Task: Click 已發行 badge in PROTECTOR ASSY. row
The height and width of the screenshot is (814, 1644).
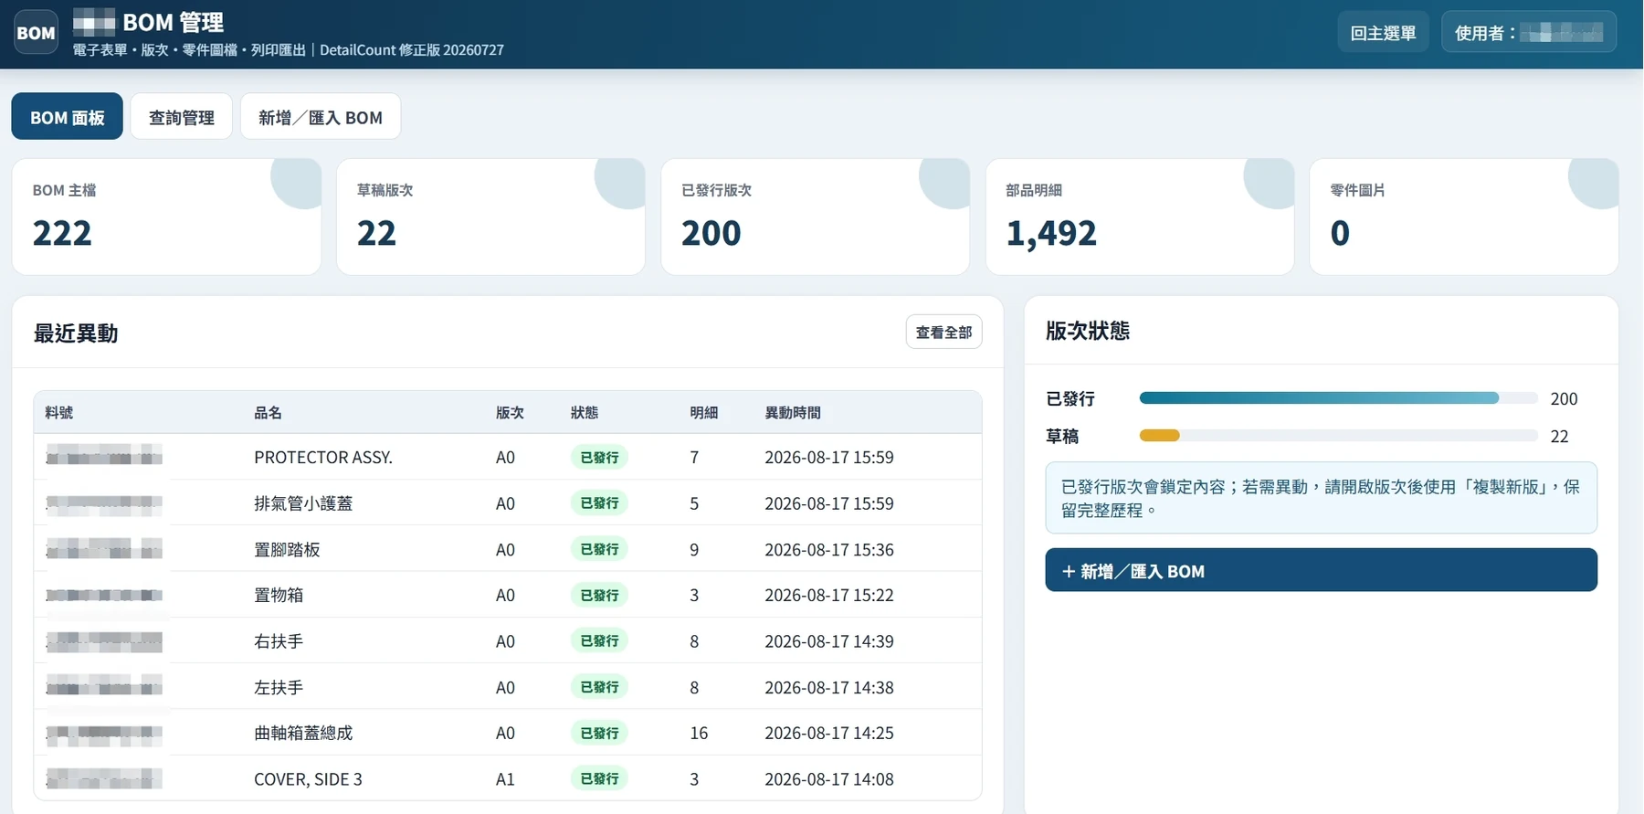Action: [599, 458]
